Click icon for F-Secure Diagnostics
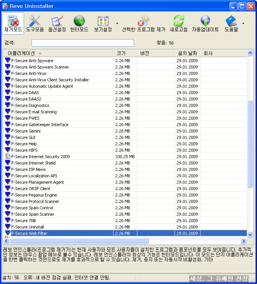Viewport: 257px width, 284px height. point(8,105)
